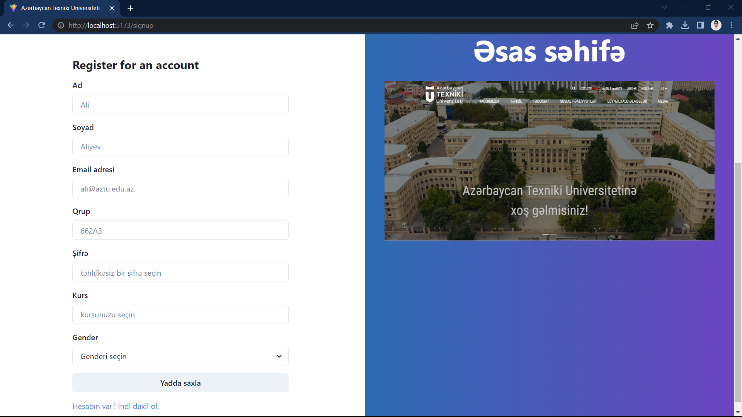Share this page via share icon
The width and height of the screenshot is (742, 417).
click(635, 25)
